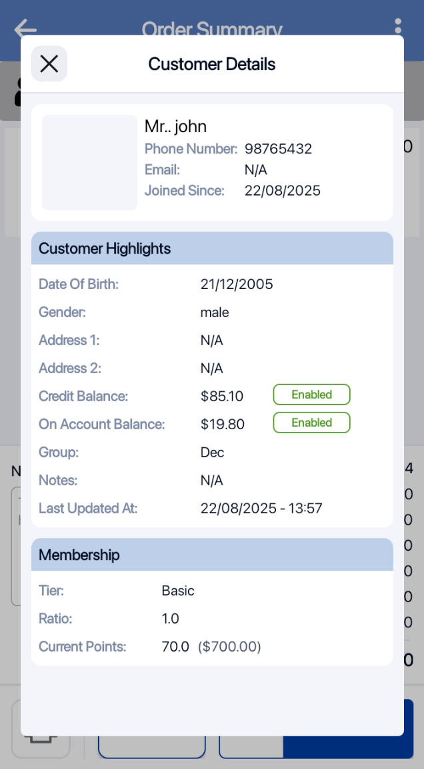Collapse the Membership section header
Image resolution: width=424 pixels, height=769 pixels.
tap(212, 555)
